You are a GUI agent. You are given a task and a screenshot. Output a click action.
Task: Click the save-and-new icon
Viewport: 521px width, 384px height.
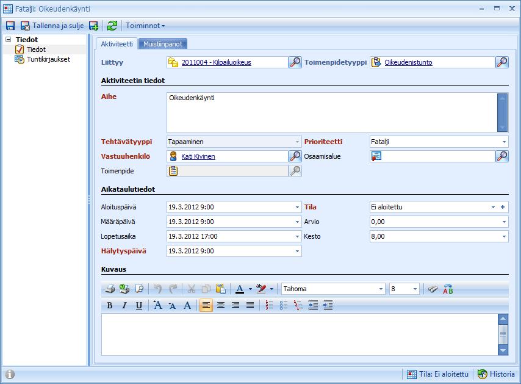pos(94,26)
